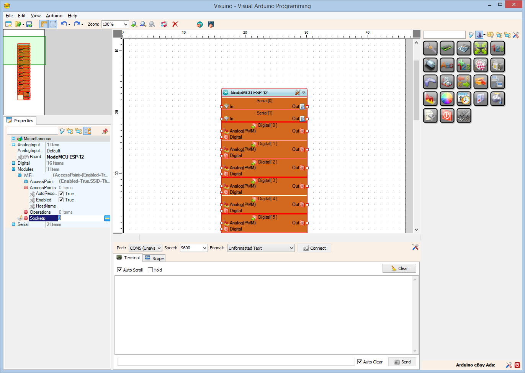Expand the Serial tree node
This screenshot has height=373, width=525.
tap(14, 224)
